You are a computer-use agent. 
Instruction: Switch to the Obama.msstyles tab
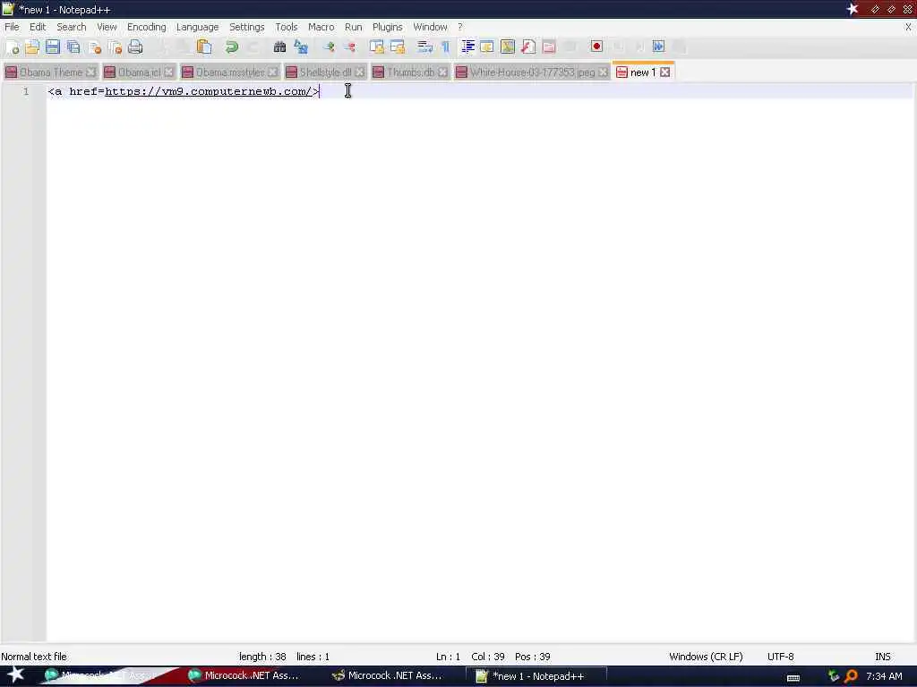(x=230, y=72)
